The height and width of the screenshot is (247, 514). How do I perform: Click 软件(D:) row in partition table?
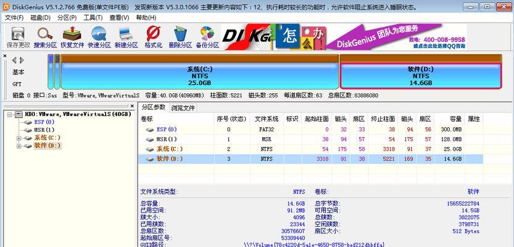coord(310,159)
